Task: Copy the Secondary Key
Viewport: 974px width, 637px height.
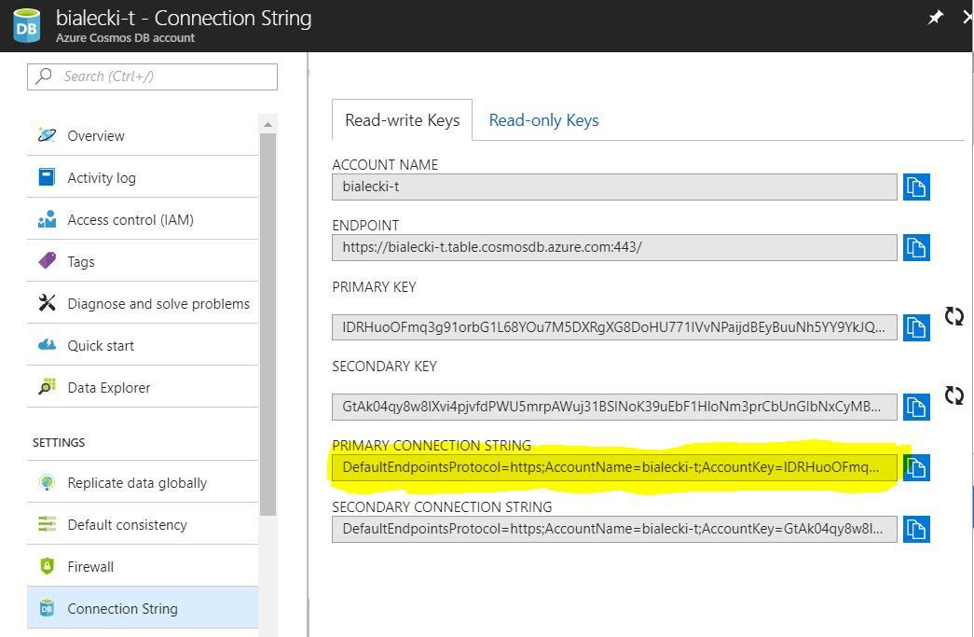Action: point(916,407)
